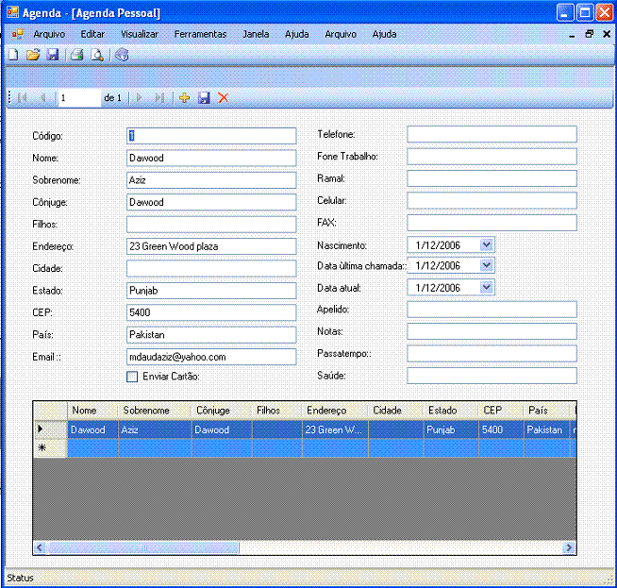Add new record with plus icon
Screen dimensions: 617x588
pyautogui.click(x=184, y=97)
